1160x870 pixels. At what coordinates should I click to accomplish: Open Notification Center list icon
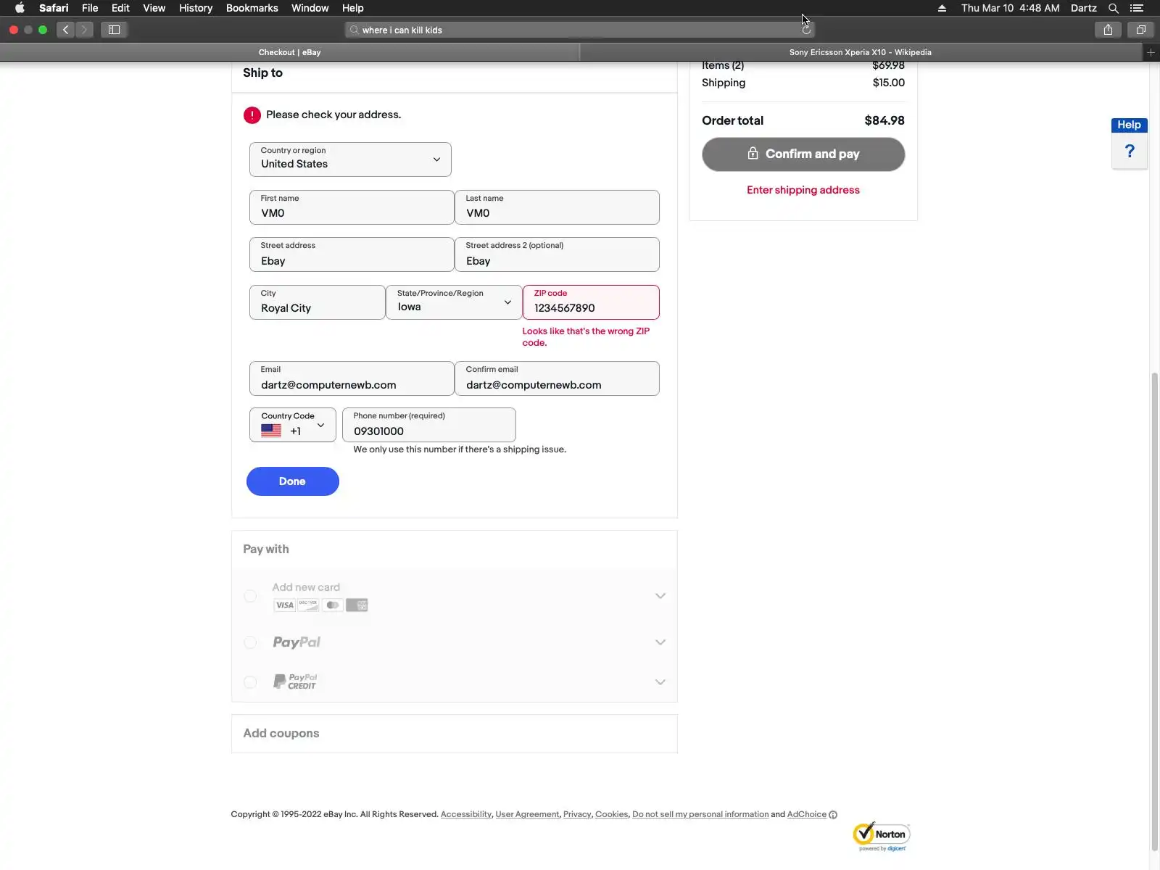[x=1137, y=8]
